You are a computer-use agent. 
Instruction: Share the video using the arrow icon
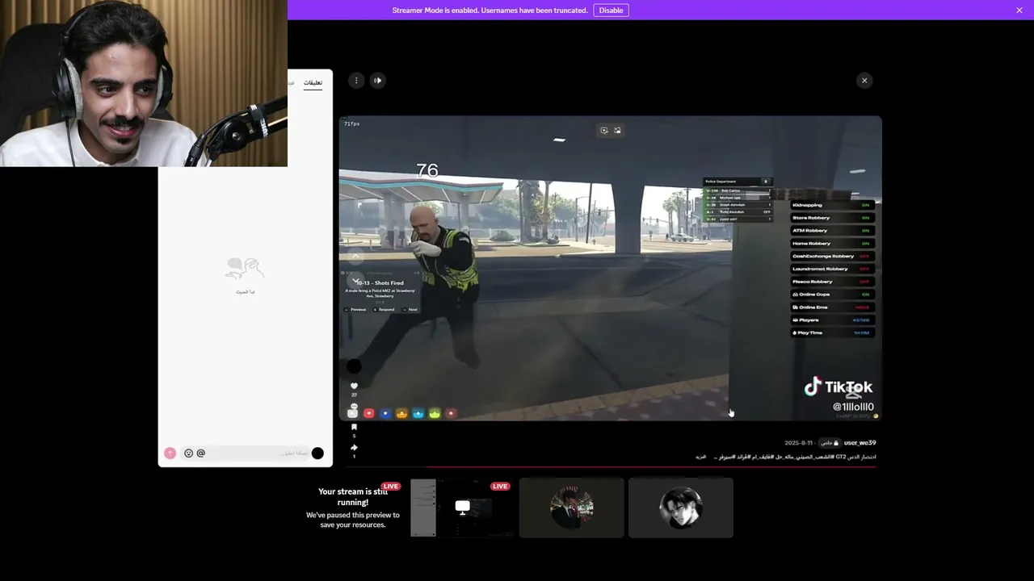point(354,447)
